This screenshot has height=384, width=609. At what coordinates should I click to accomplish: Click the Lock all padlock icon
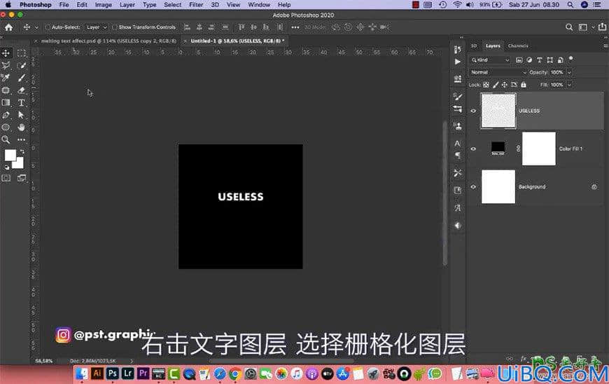[x=524, y=84]
